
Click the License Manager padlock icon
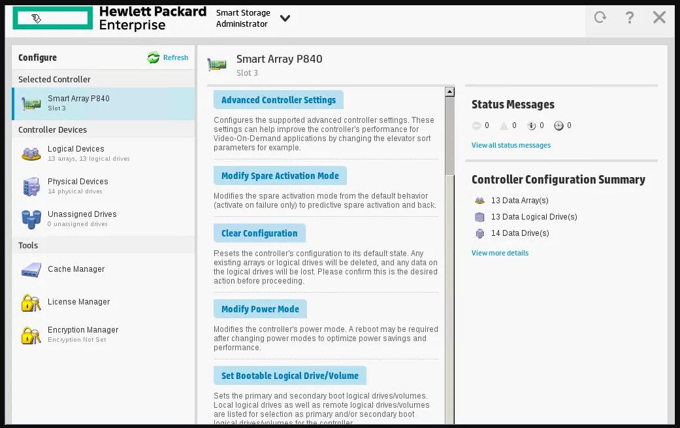31,303
